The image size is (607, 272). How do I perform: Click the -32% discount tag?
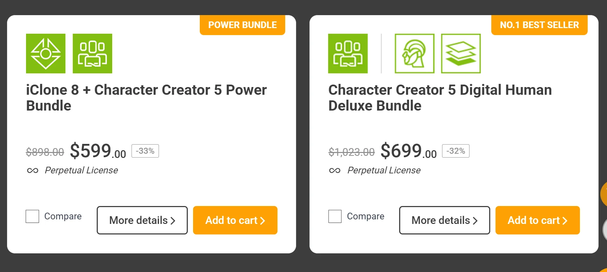click(455, 151)
